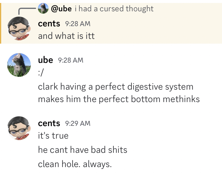
Task: Jump to replied message "i had a cursed thought"
Action: click(114, 9)
